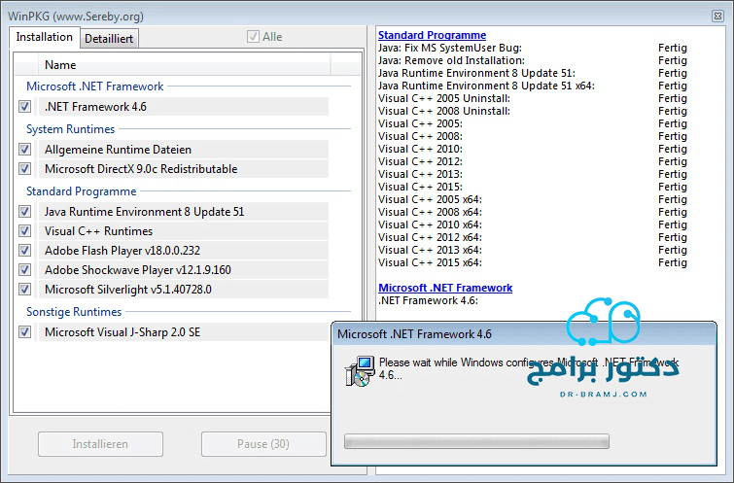Toggle Microsoft Visual J-Sharp 2.0 SE checkbox
This screenshot has width=734, height=483.
pyautogui.click(x=25, y=331)
